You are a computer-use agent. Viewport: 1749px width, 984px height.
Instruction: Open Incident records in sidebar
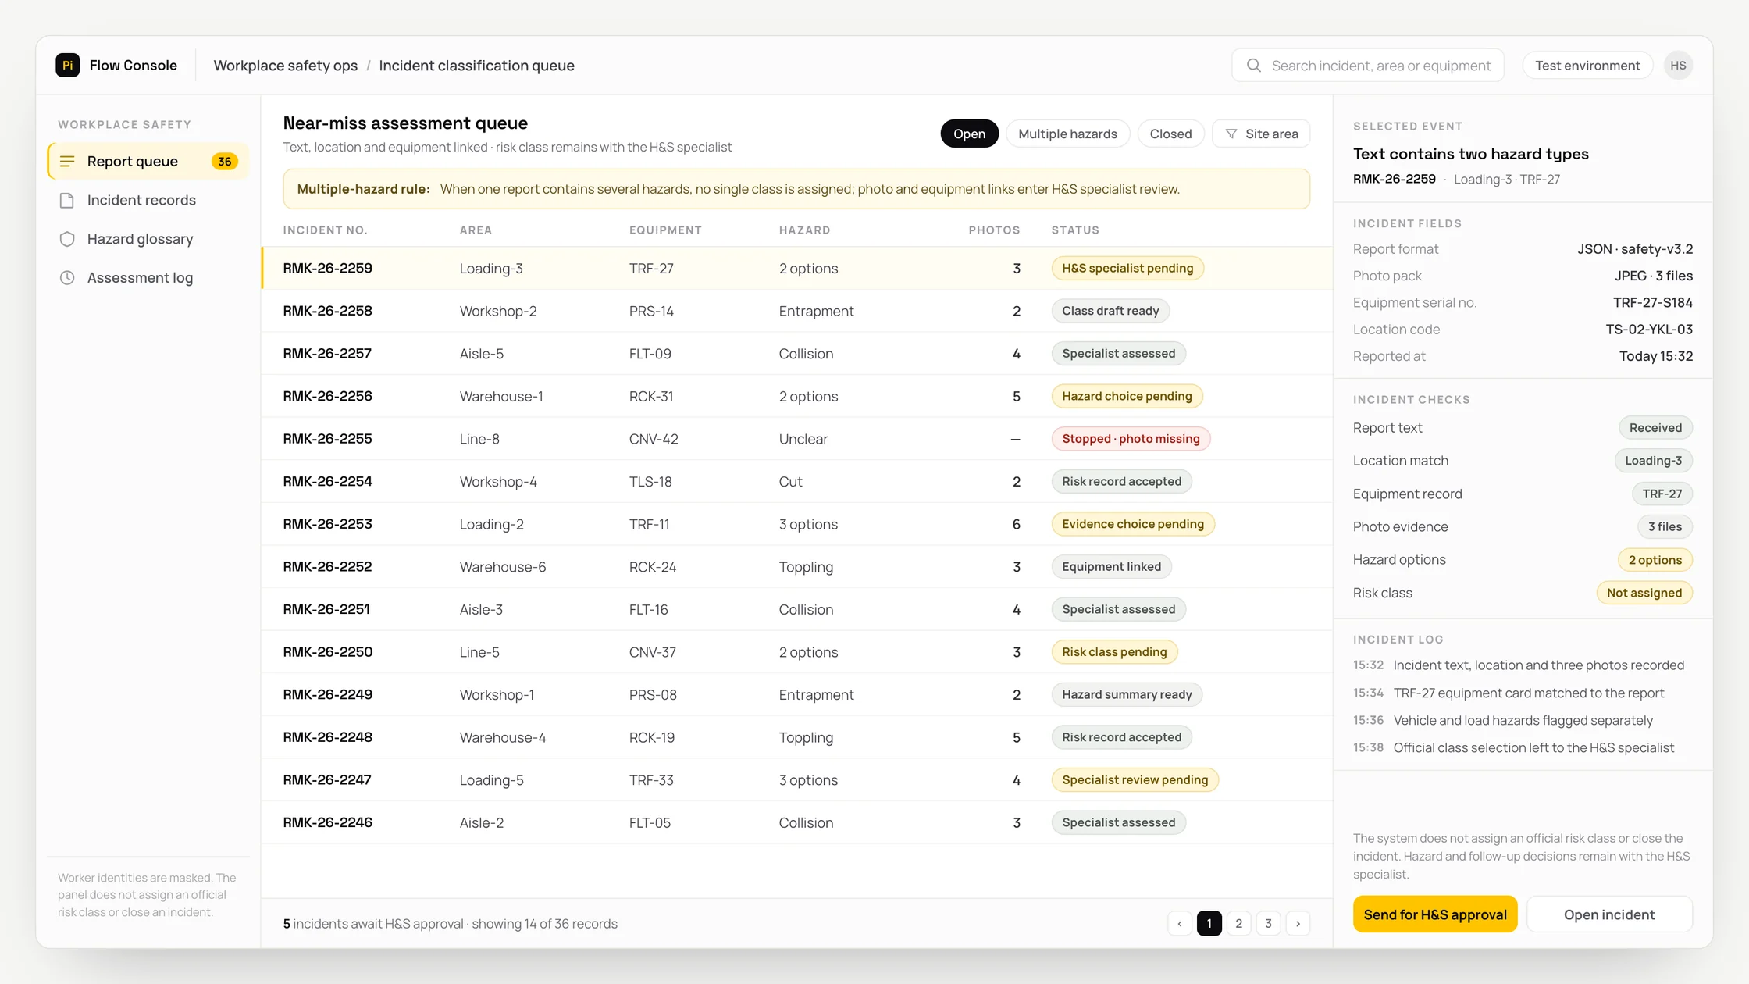148,200
